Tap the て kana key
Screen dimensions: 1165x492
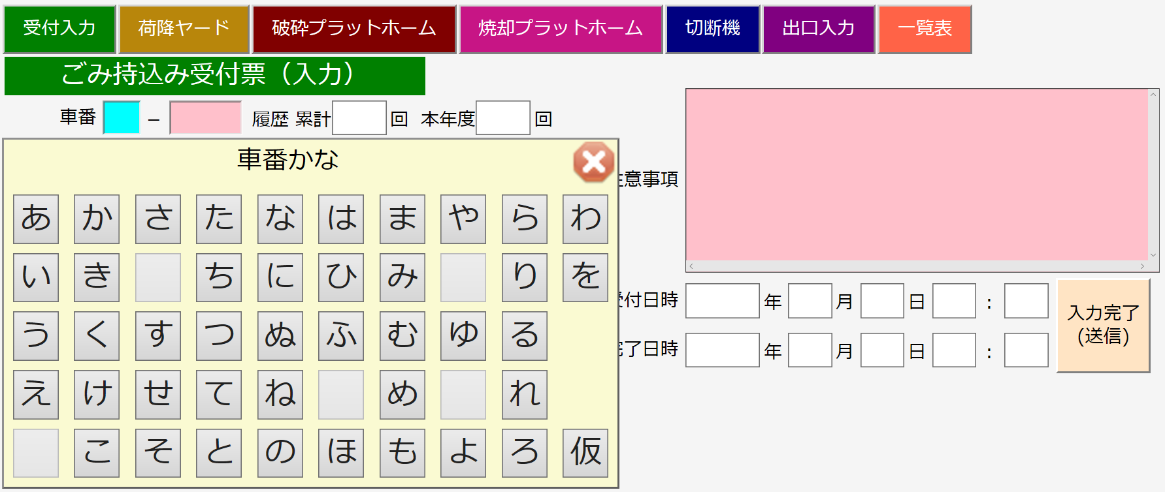[x=219, y=395]
